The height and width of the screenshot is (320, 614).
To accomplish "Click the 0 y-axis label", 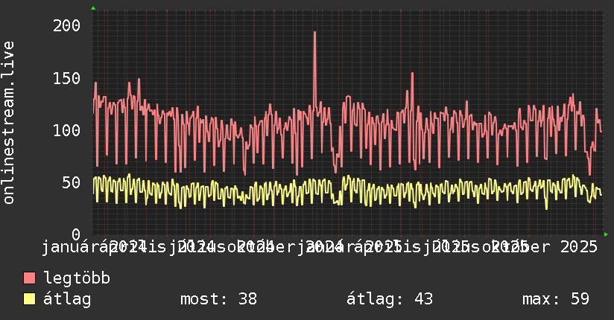I will click(x=76, y=234).
